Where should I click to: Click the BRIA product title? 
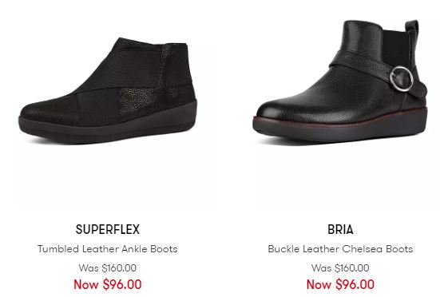[340, 229]
